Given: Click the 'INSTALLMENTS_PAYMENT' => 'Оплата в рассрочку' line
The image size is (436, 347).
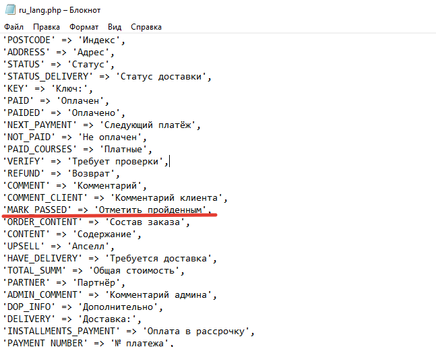Looking at the screenshot, I should click(129, 331).
